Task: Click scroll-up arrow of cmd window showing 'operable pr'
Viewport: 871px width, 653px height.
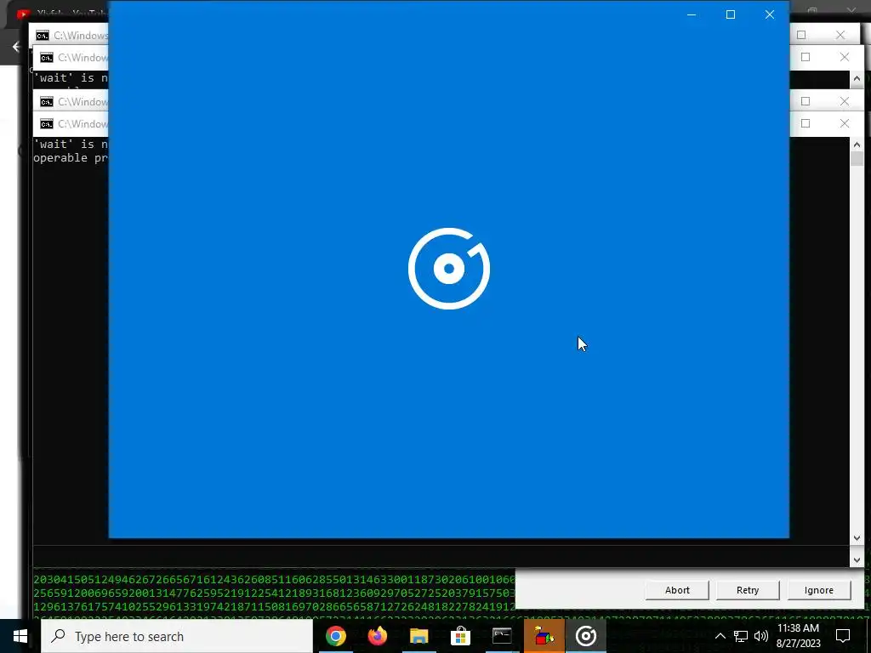Action: (857, 145)
